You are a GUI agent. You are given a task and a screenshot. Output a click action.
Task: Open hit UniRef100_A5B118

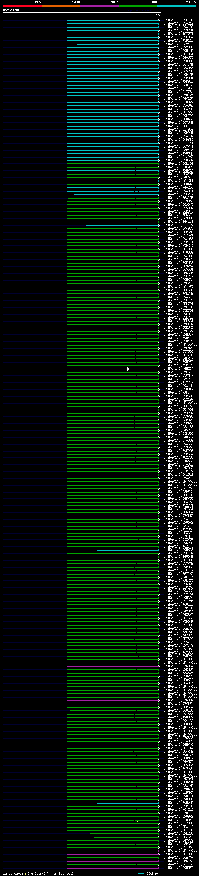[178, 40]
